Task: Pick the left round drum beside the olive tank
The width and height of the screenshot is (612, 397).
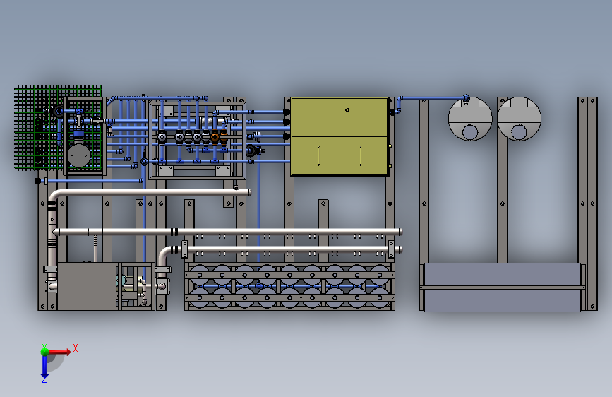Action: tap(470, 119)
